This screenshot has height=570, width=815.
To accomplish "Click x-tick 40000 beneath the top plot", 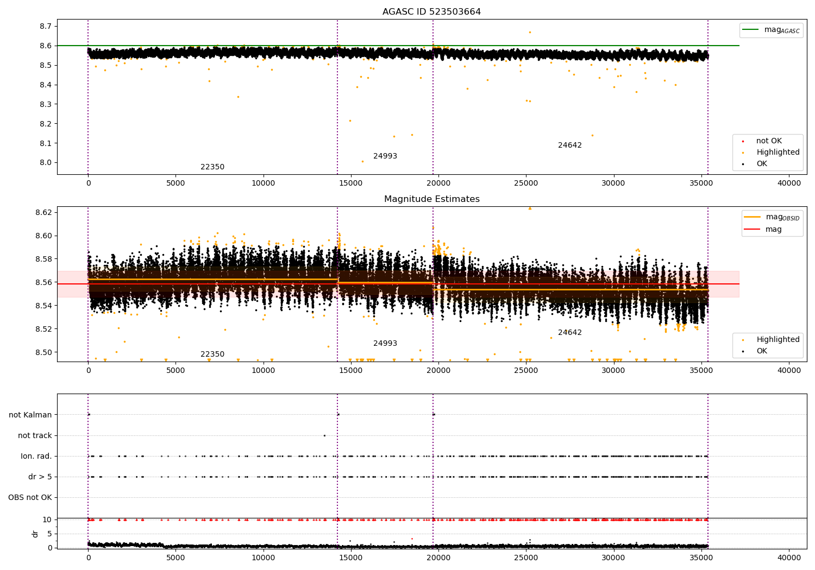I will coord(789,183).
